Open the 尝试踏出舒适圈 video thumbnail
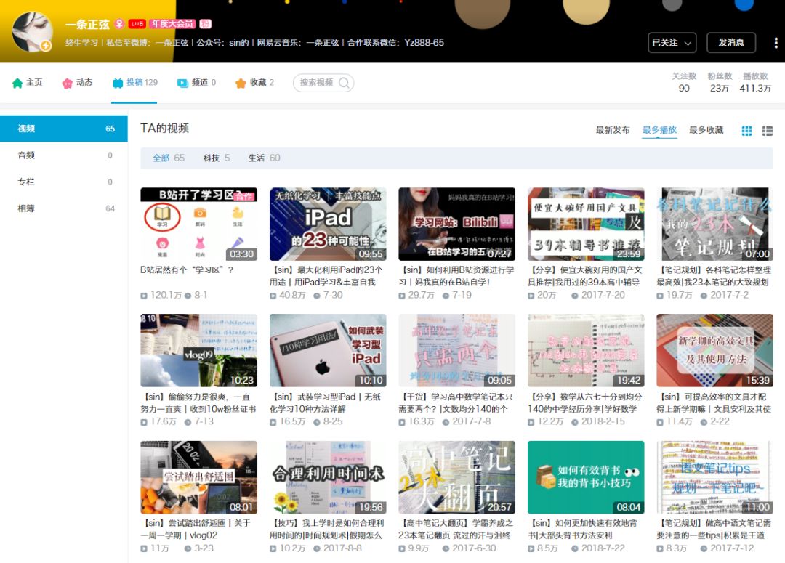The width and height of the screenshot is (785, 563). (198, 477)
